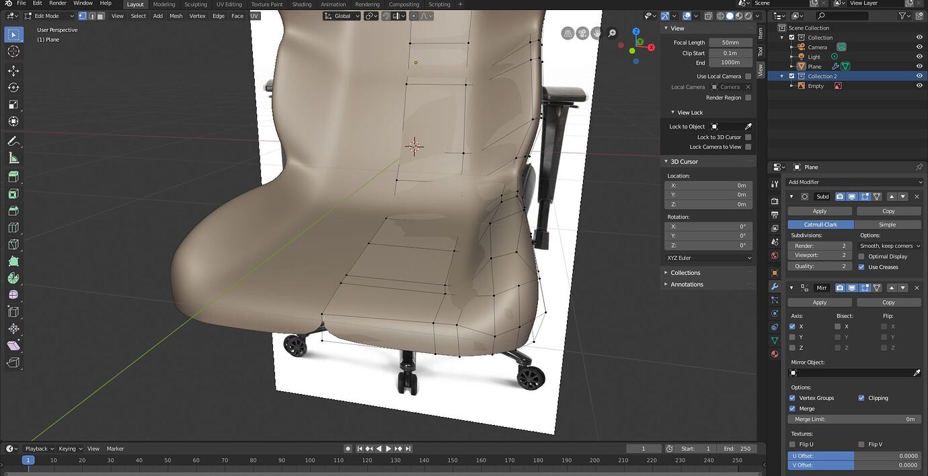This screenshot has height=476, width=928.
Task: Expand the Collections panel
Action: coord(685,273)
